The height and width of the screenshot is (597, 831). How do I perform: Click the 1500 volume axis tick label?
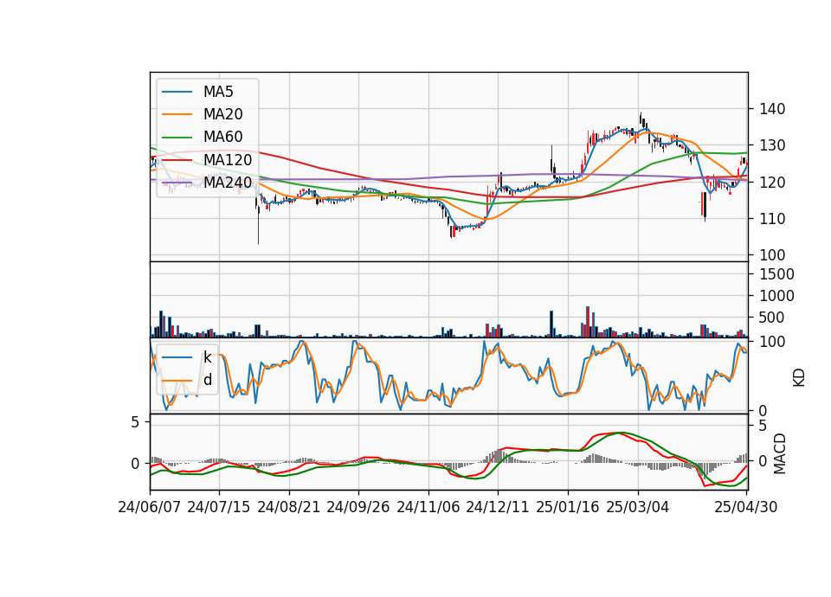tap(776, 274)
